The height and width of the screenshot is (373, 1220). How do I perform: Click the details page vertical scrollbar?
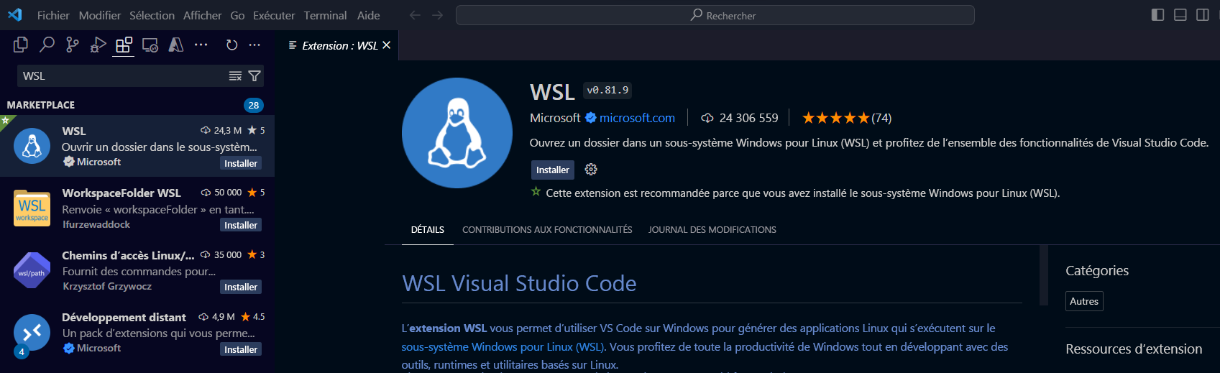[1044, 275]
